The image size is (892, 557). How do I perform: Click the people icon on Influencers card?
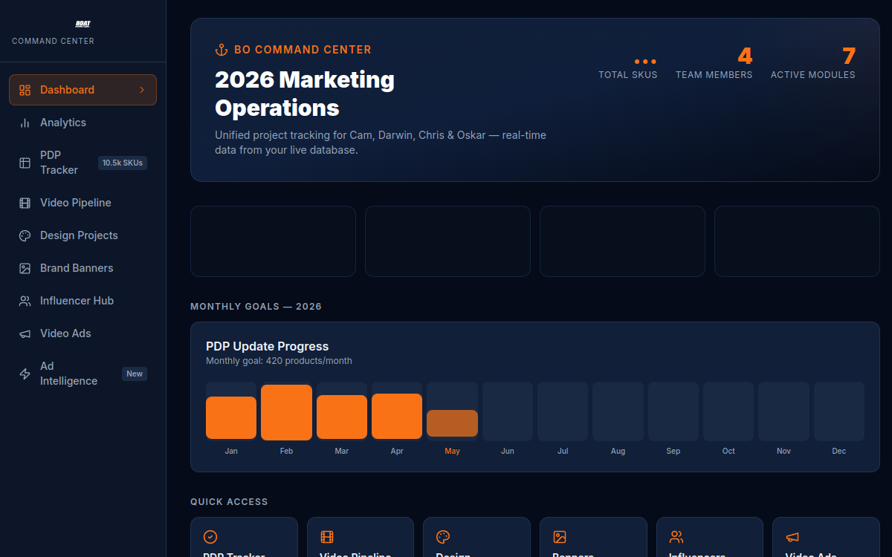coord(676,537)
